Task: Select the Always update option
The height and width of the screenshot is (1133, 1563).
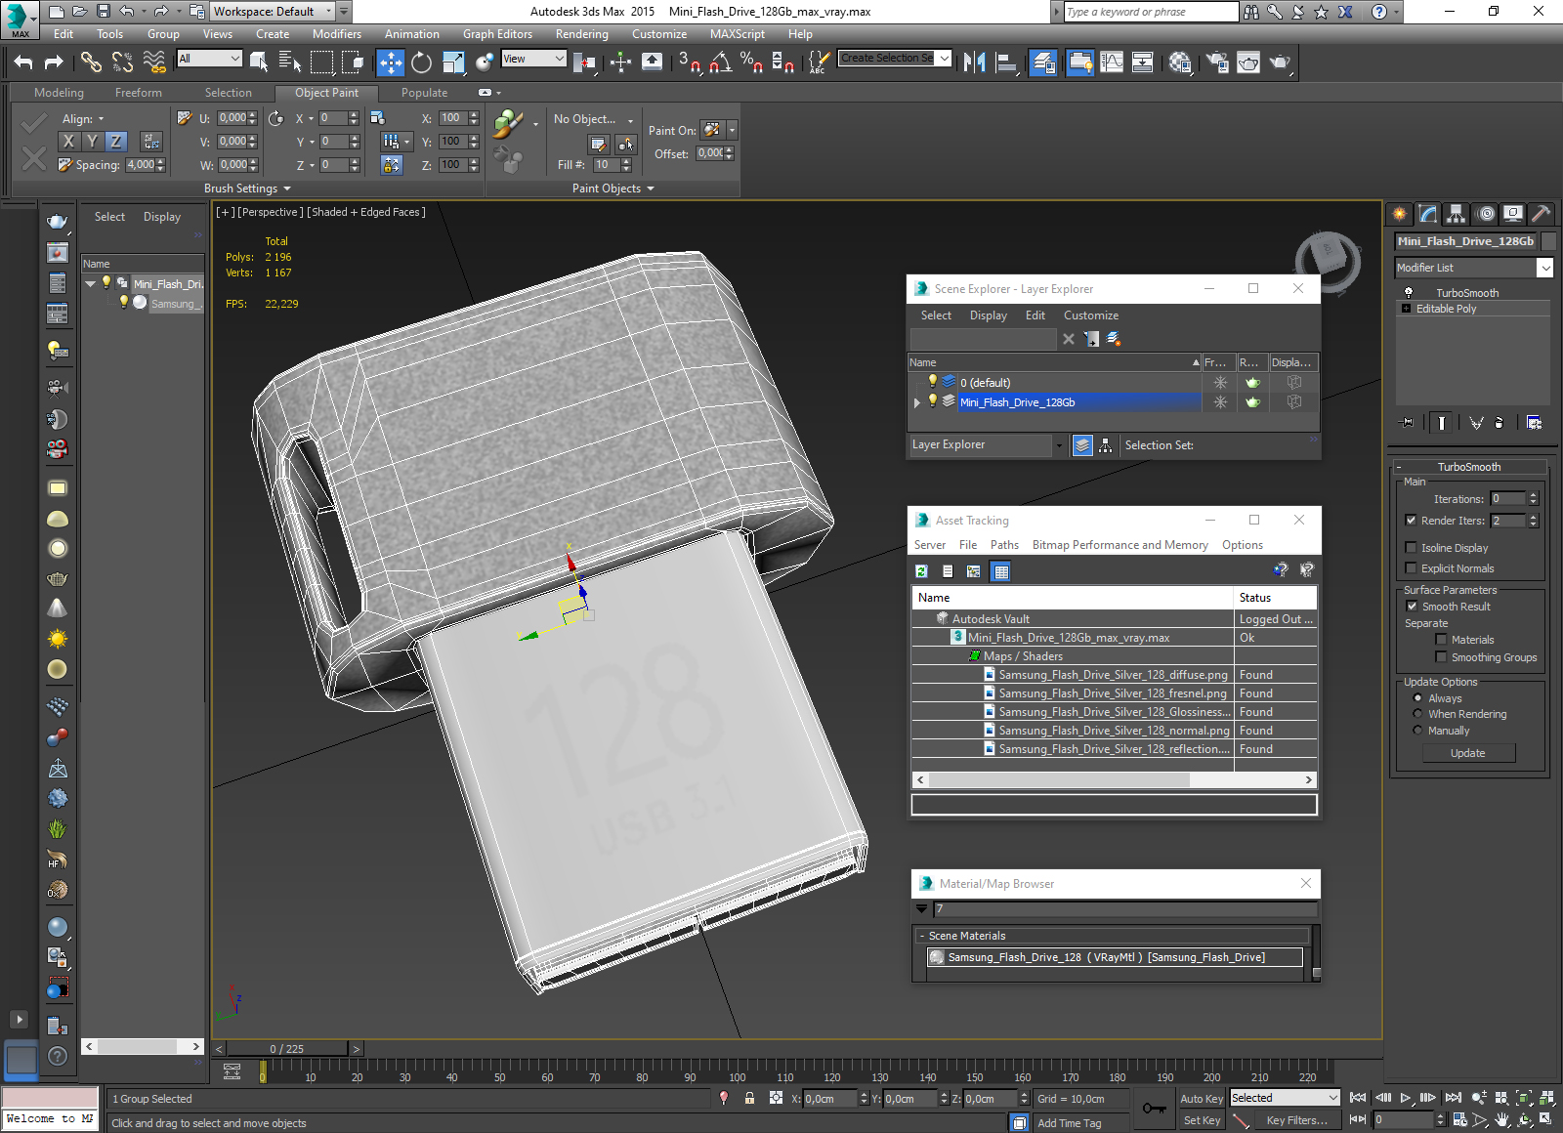Action: click(x=1417, y=697)
